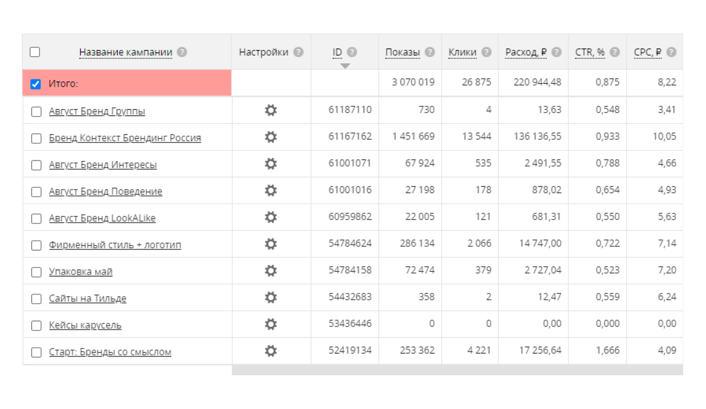Show help tooltip for Показы column
Screen dimensions: 706x409
(x=429, y=52)
